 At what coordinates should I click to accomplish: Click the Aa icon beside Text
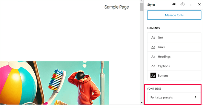tap(153, 37)
